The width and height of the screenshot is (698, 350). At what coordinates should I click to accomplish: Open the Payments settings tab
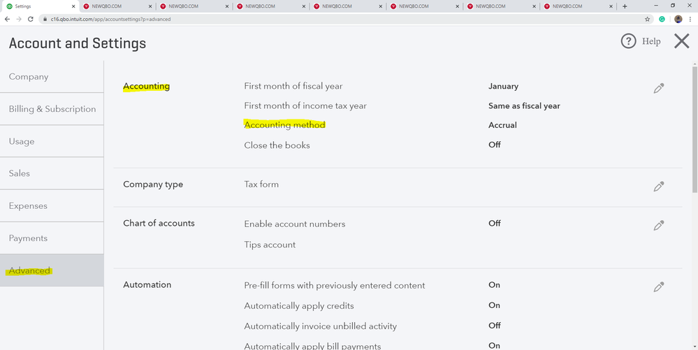[28, 238]
